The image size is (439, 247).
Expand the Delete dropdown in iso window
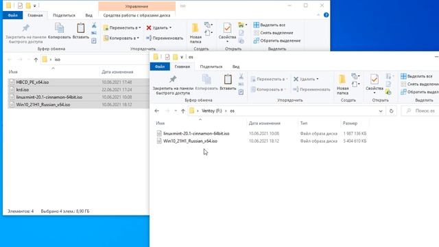[x=171, y=27]
